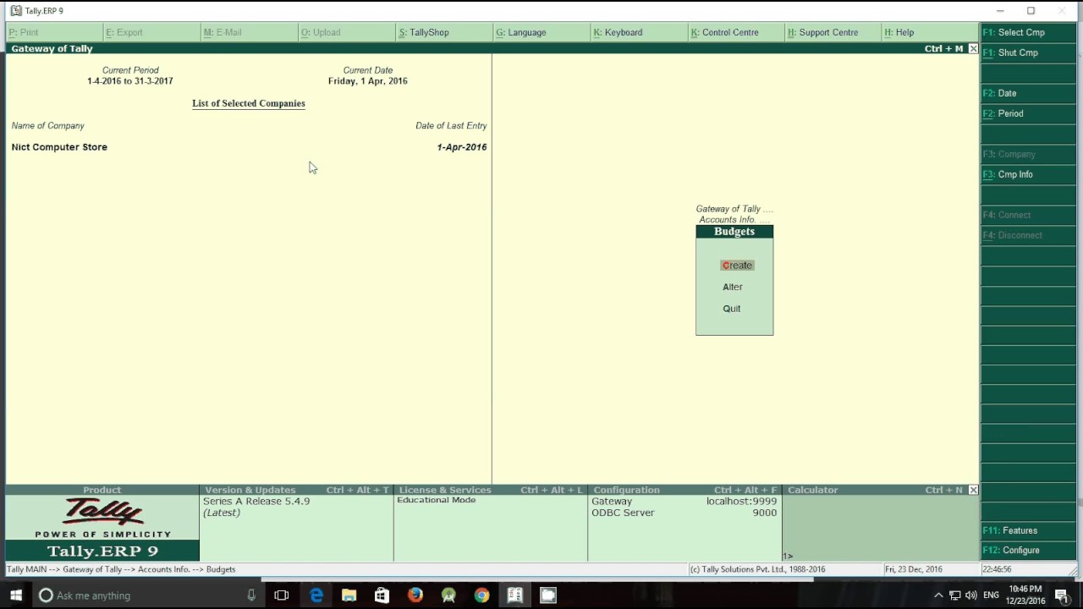
Task: Select Alter under the Budgets menu
Action: (732, 287)
